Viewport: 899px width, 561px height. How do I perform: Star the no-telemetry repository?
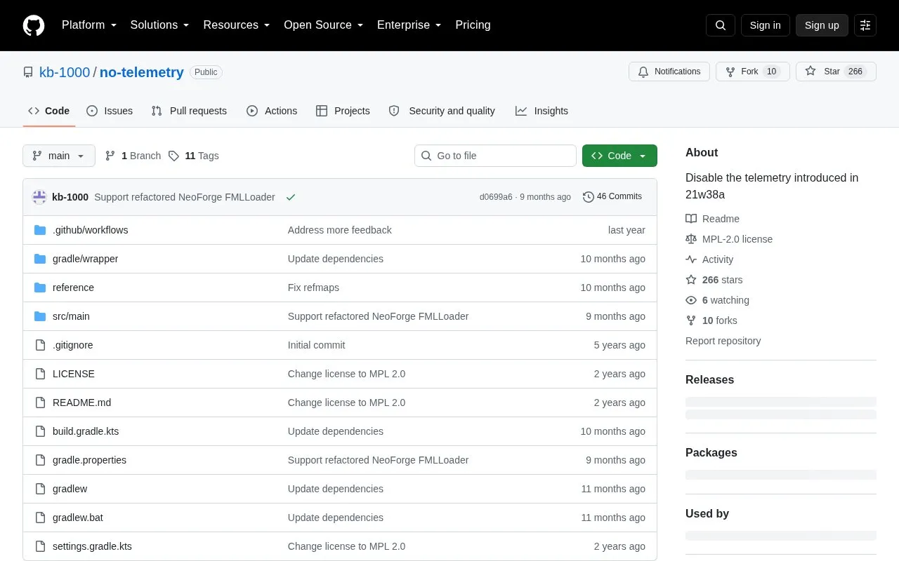point(836,72)
